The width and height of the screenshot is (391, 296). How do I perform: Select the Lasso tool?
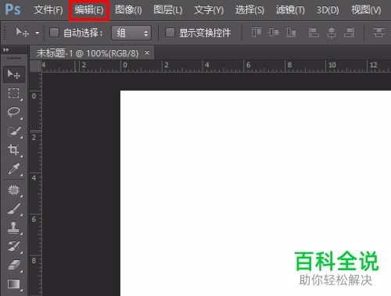click(x=14, y=112)
